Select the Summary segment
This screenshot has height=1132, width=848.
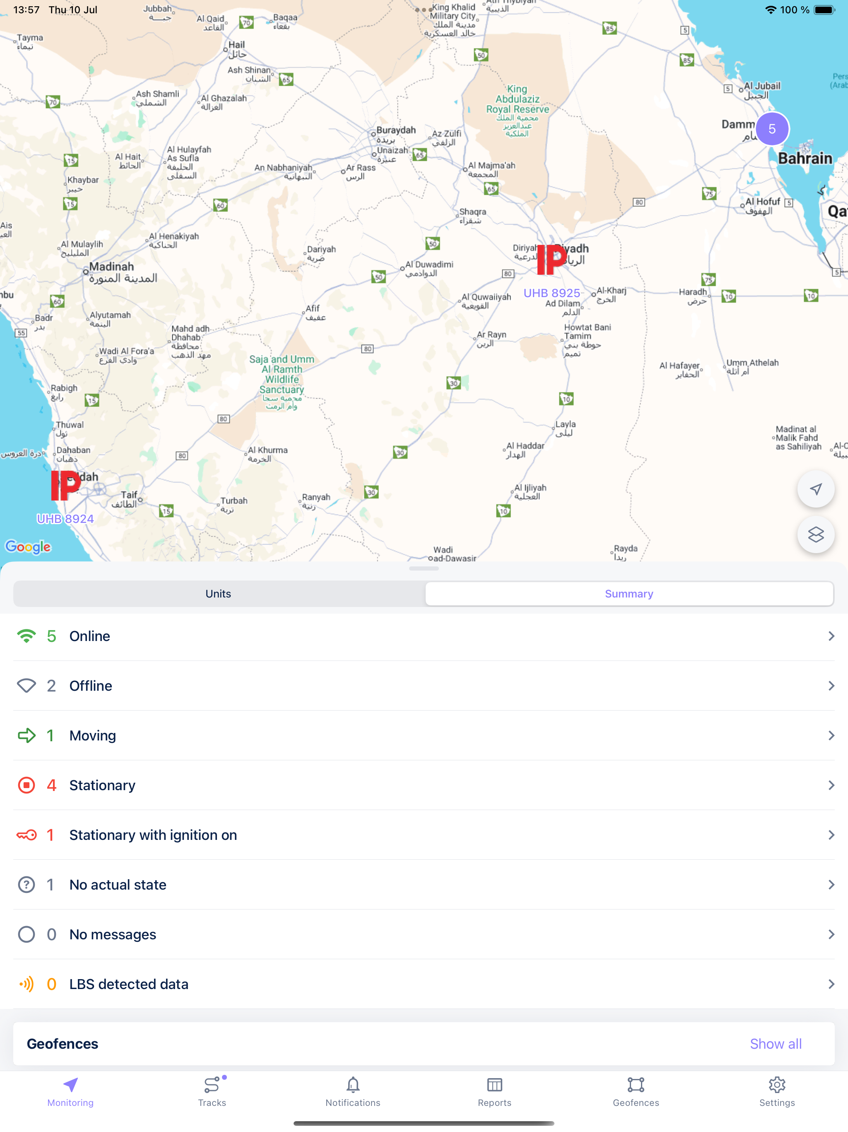[629, 594]
